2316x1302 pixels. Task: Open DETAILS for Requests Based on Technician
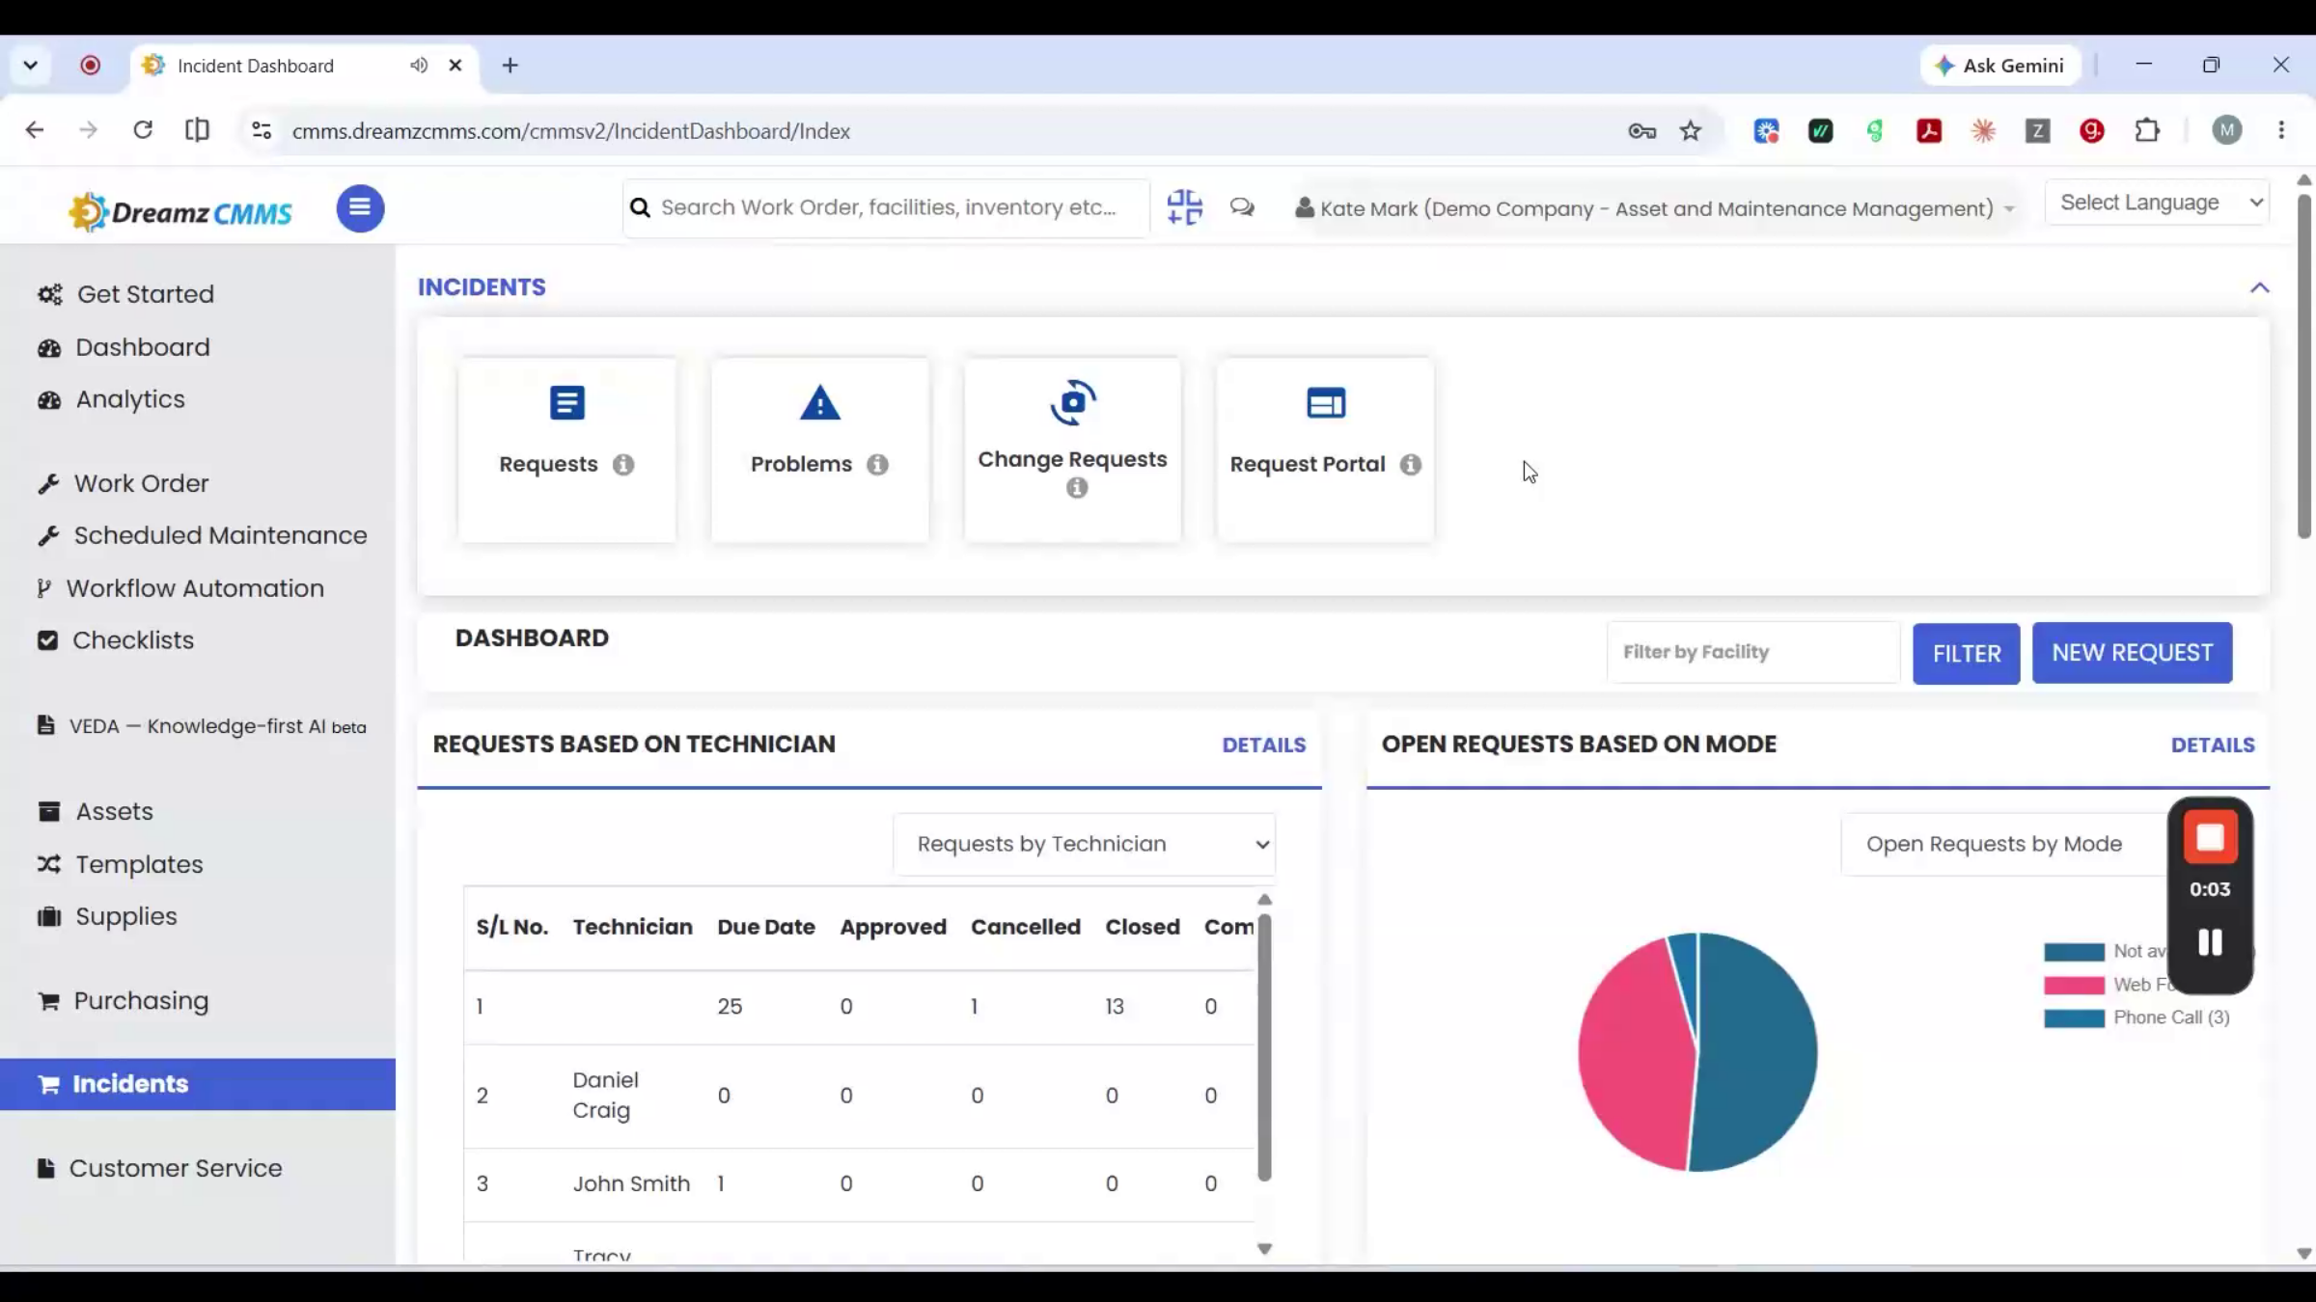(x=1263, y=745)
